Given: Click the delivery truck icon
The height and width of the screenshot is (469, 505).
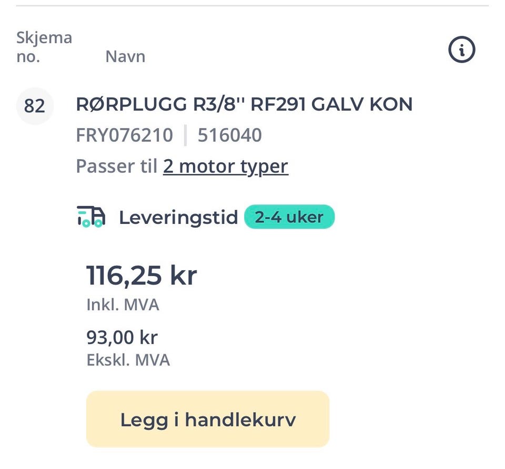Looking at the screenshot, I should [x=91, y=217].
